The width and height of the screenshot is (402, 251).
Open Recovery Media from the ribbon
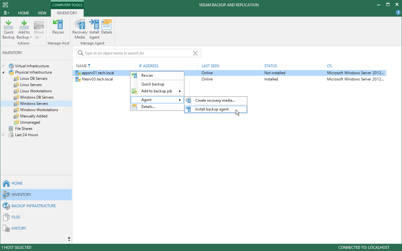80,24
